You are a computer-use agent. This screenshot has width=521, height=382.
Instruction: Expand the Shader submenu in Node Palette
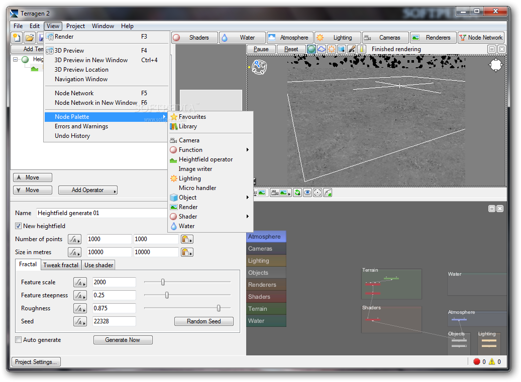pos(248,217)
